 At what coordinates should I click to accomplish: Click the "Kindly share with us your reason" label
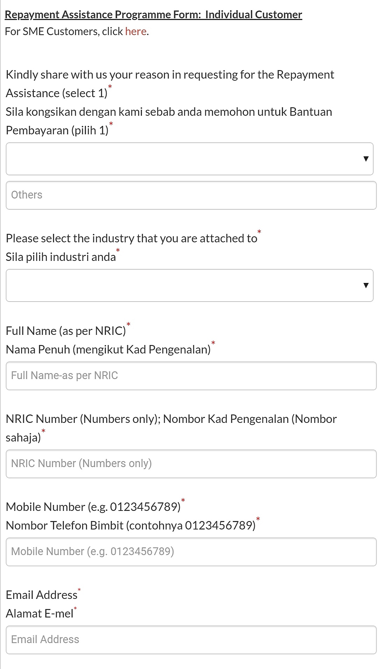coord(170,75)
